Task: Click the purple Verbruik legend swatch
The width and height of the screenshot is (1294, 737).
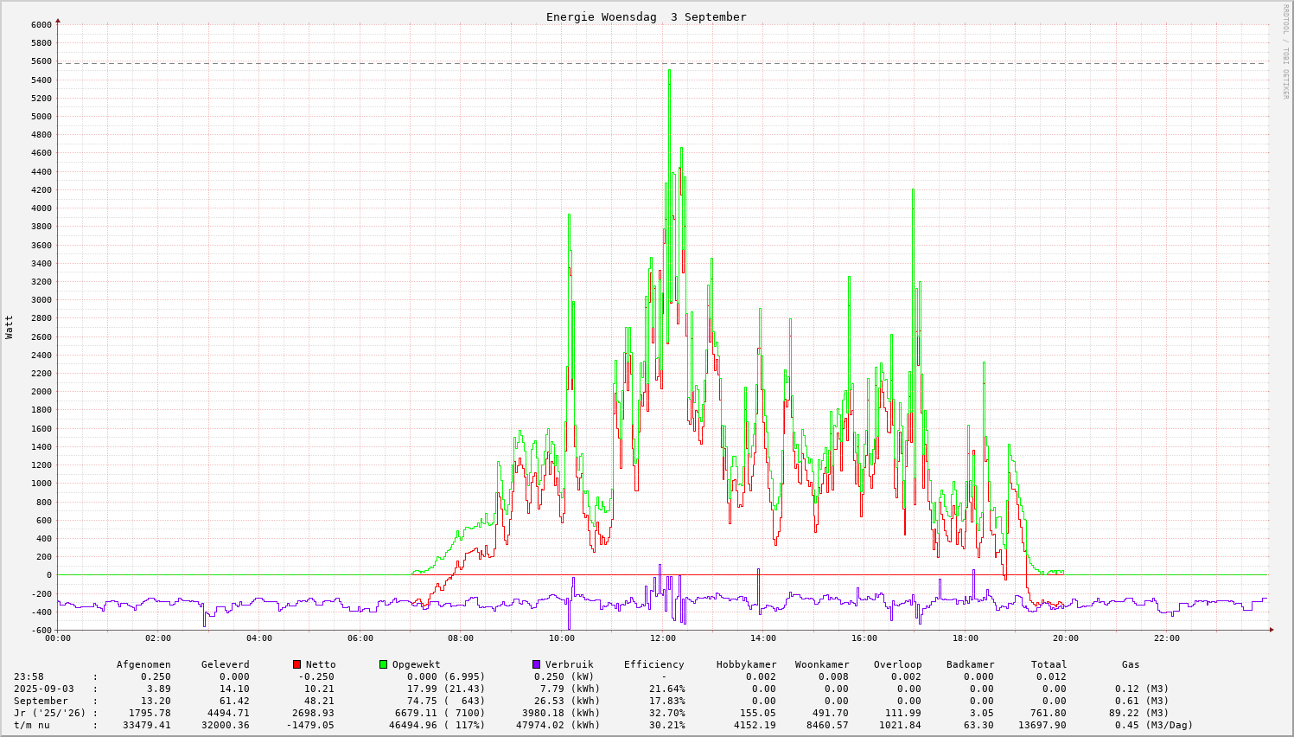Action: point(536,664)
